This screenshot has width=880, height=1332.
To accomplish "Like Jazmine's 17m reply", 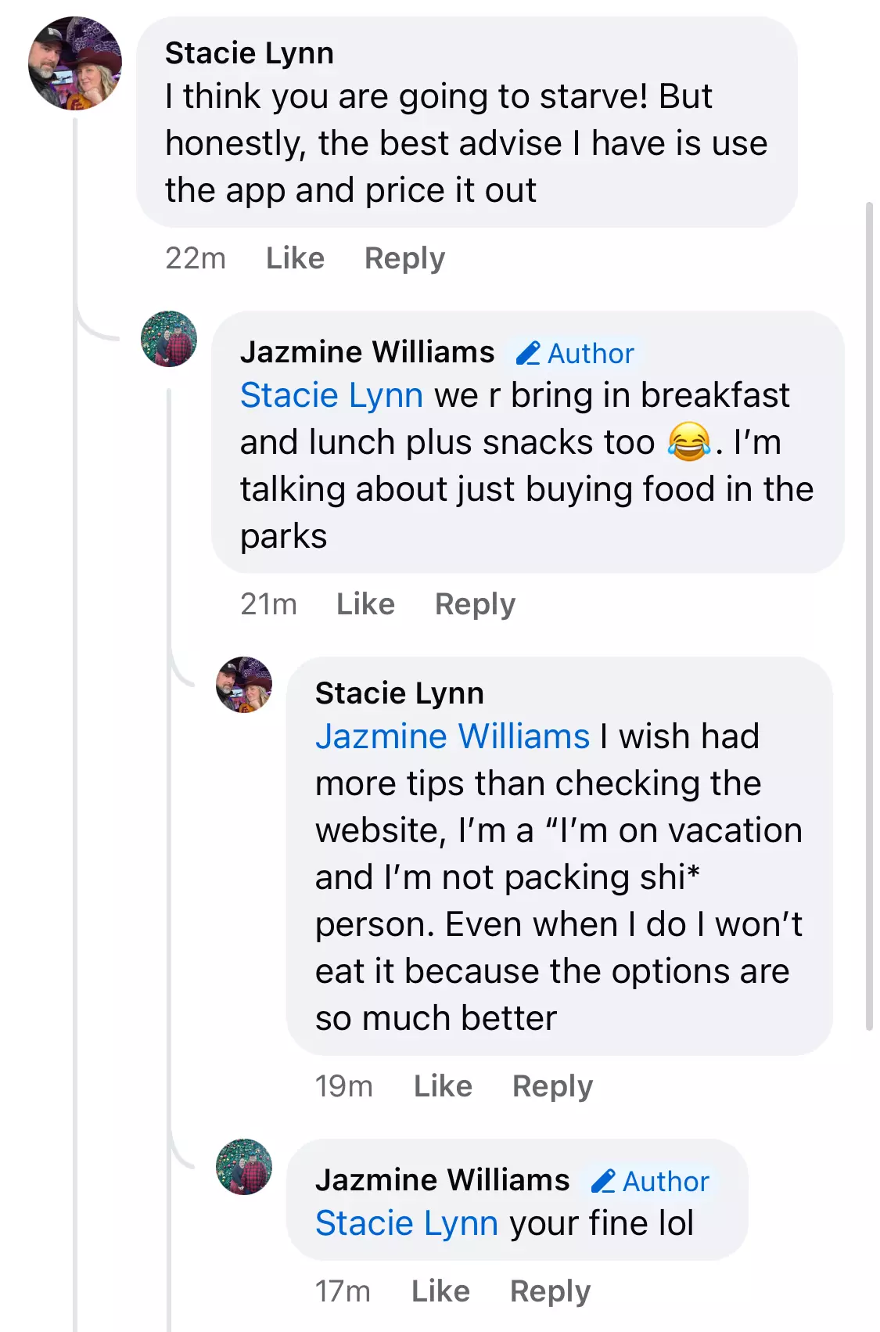I will (x=440, y=1291).
